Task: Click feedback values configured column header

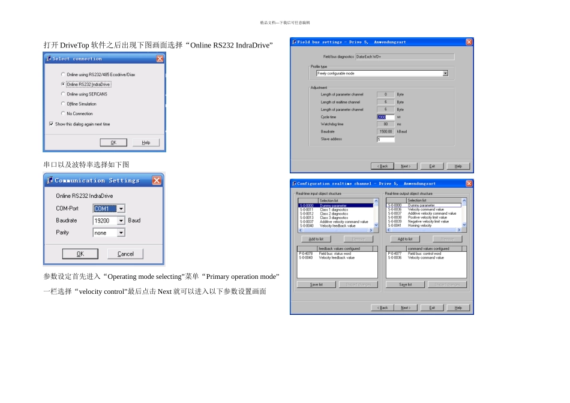Action: pyautogui.click(x=345, y=249)
